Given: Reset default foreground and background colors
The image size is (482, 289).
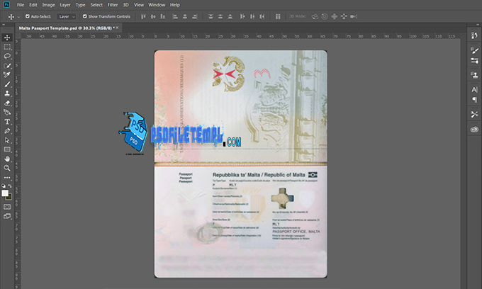Looking at the screenshot, I should click(x=4, y=186).
